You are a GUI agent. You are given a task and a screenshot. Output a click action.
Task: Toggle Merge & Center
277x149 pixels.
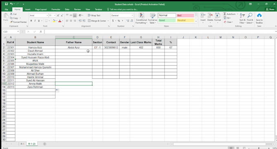tap(97, 21)
